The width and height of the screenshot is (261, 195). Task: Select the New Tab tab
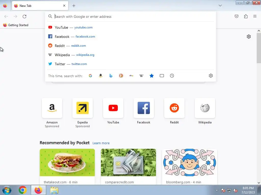point(40,6)
